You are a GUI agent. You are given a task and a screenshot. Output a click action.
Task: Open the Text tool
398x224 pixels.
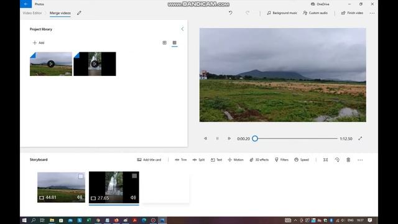tap(216, 160)
